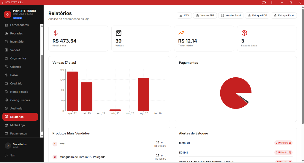Click the sidebar scrollbar up arrow
Screen dimensions: 304x163
point(42,26)
